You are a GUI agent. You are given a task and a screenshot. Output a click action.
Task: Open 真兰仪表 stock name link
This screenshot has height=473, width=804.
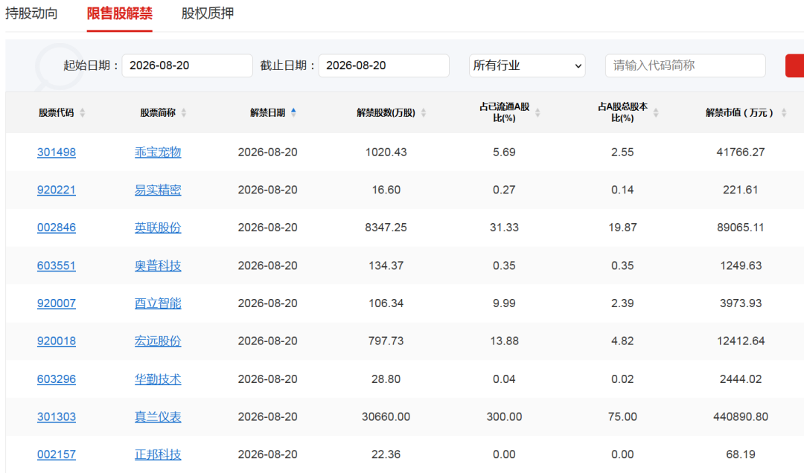[158, 416]
